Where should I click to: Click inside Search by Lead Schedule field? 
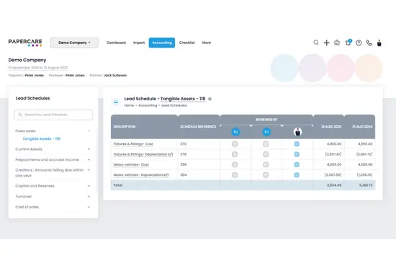[53, 115]
